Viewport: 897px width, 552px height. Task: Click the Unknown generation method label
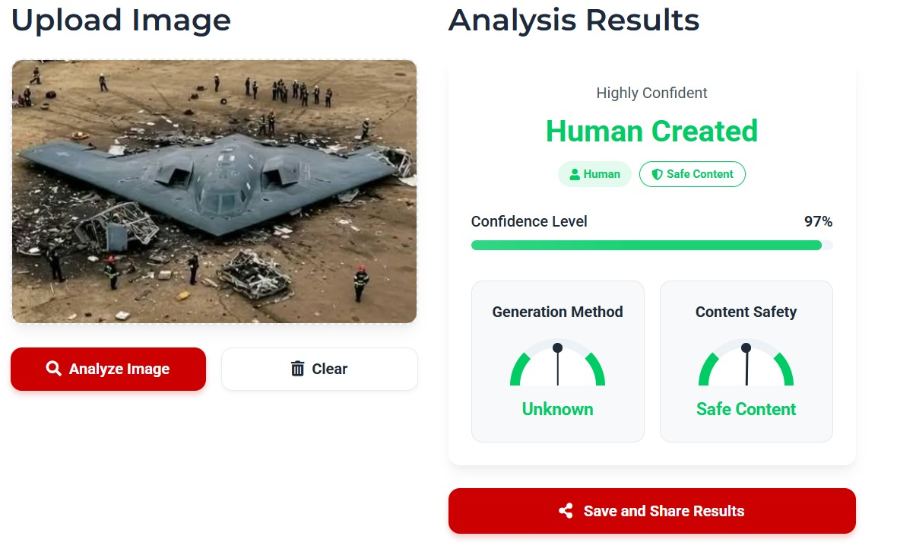[557, 409]
